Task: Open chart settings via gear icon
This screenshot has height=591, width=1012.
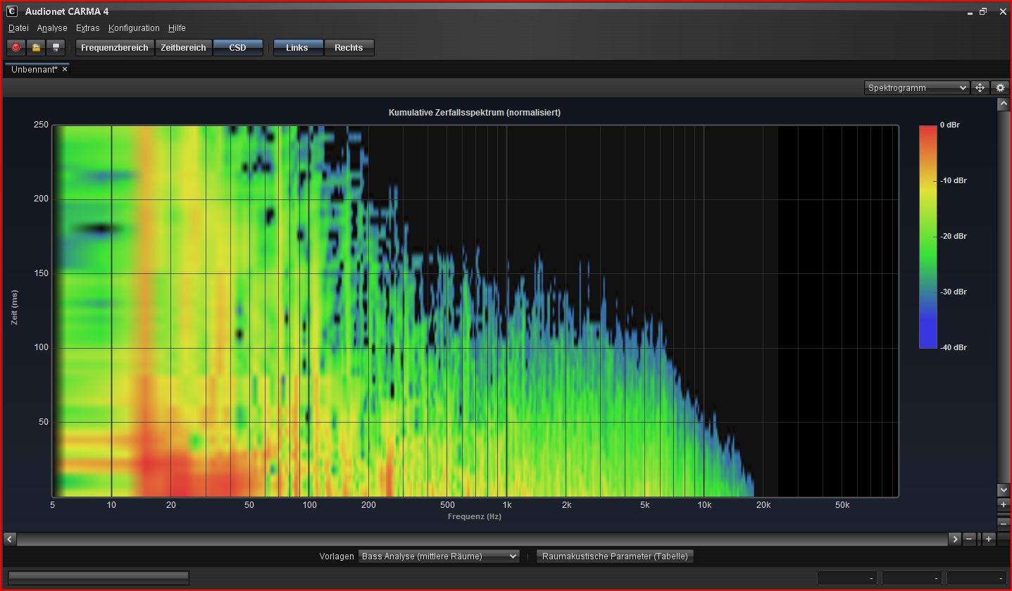Action: point(1000,88)
